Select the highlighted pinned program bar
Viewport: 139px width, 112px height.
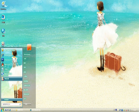coord(12,79)
